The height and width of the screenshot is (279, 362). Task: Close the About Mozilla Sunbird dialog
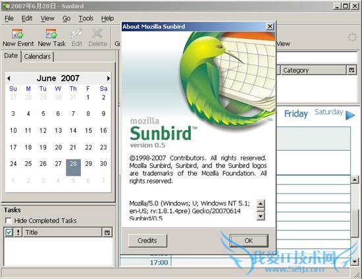coord(270,26)
